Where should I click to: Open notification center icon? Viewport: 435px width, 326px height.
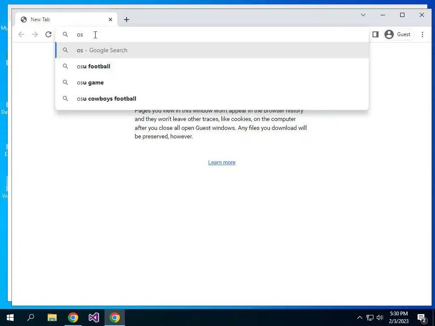[422, 318]
